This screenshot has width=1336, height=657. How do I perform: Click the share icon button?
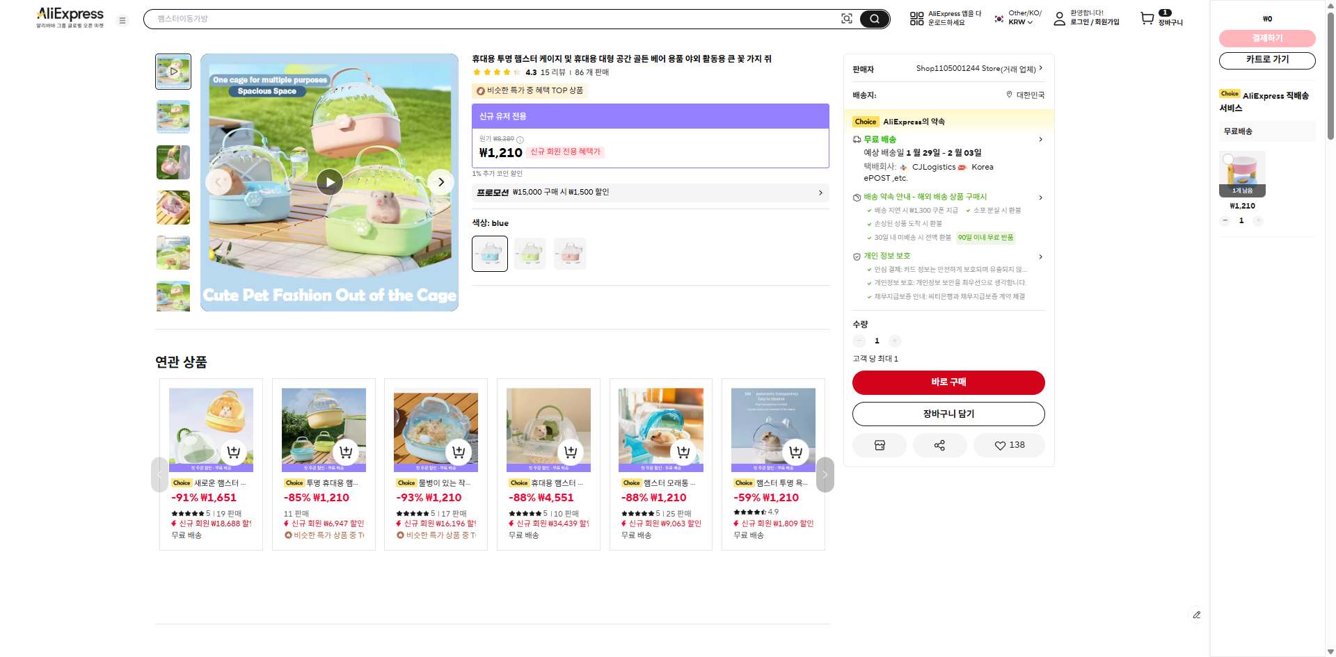pos(939,445)
